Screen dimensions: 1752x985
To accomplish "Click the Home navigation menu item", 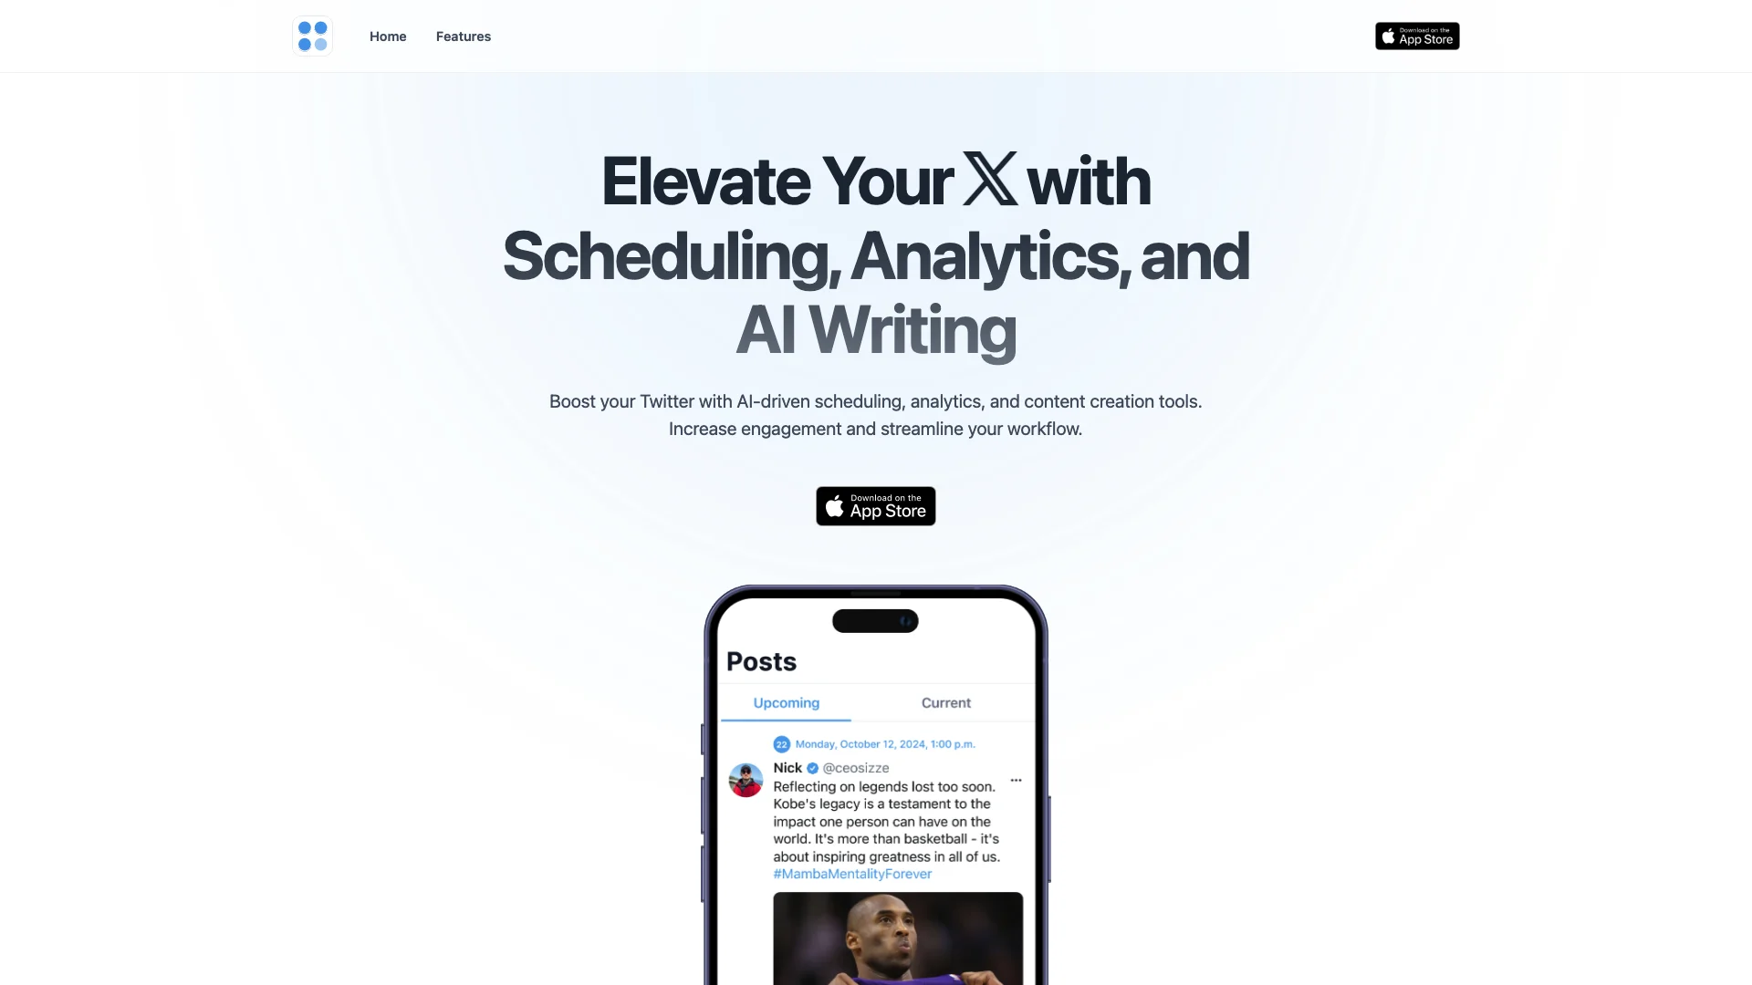I will (x=388, y=35).
